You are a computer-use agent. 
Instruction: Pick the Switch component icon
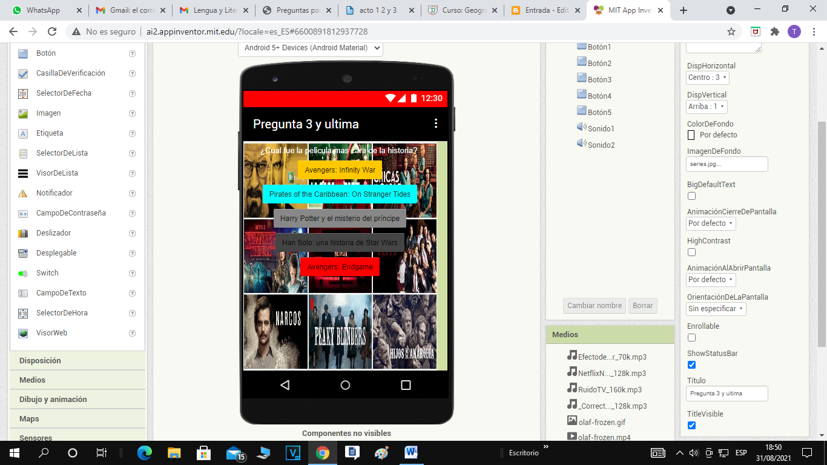click(23, 273)
